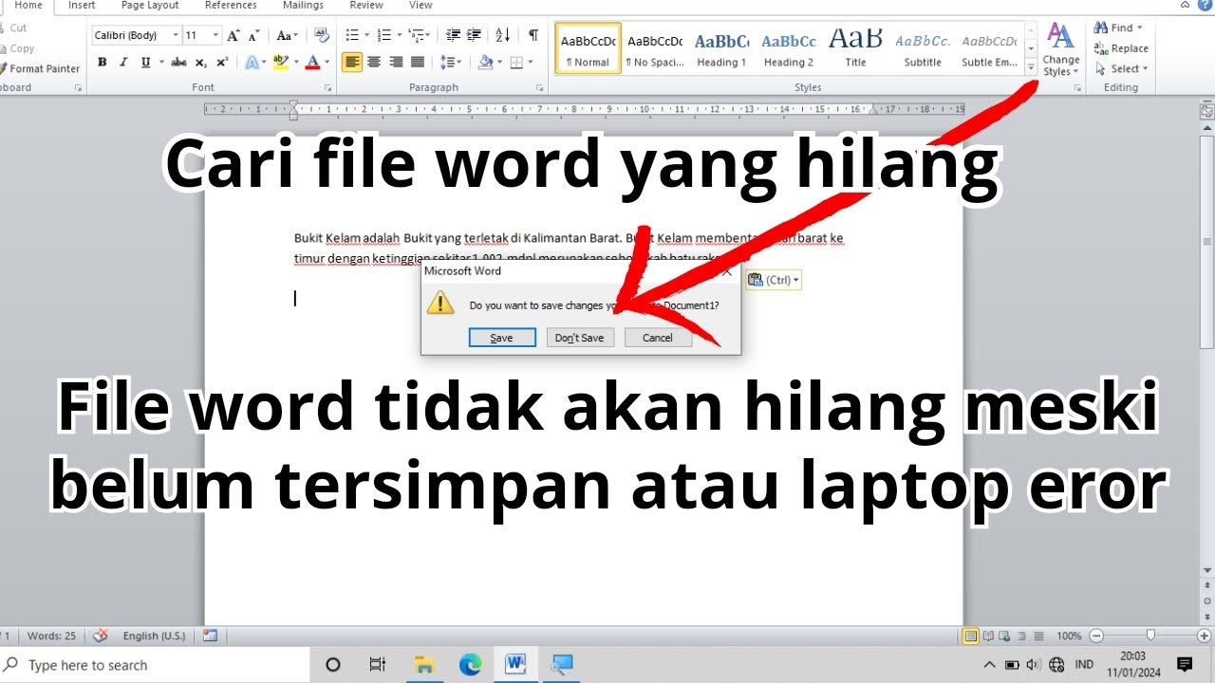Open Microsoft Edge from the taskbar
The image size is (1215, 683).
pos(471,665)
